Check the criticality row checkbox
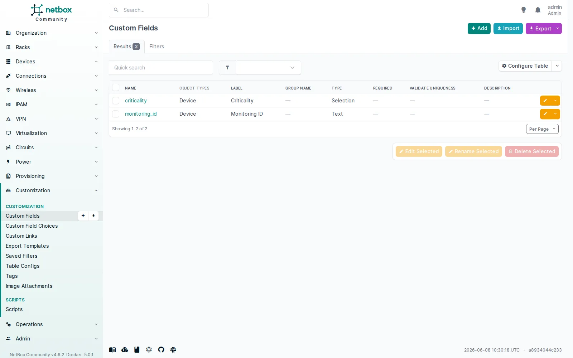 coord(116,101)
